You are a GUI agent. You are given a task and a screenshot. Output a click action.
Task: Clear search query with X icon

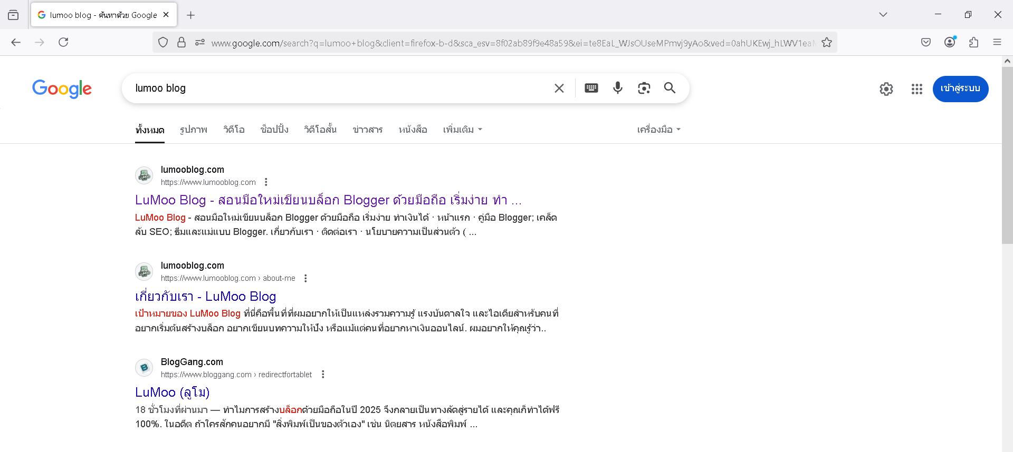pyautogui.click(x=559, y=88)
